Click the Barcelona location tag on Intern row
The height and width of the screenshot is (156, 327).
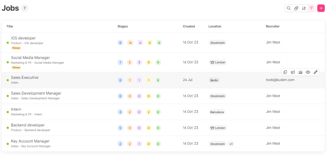pyautogui.click(x=217, y=112)
